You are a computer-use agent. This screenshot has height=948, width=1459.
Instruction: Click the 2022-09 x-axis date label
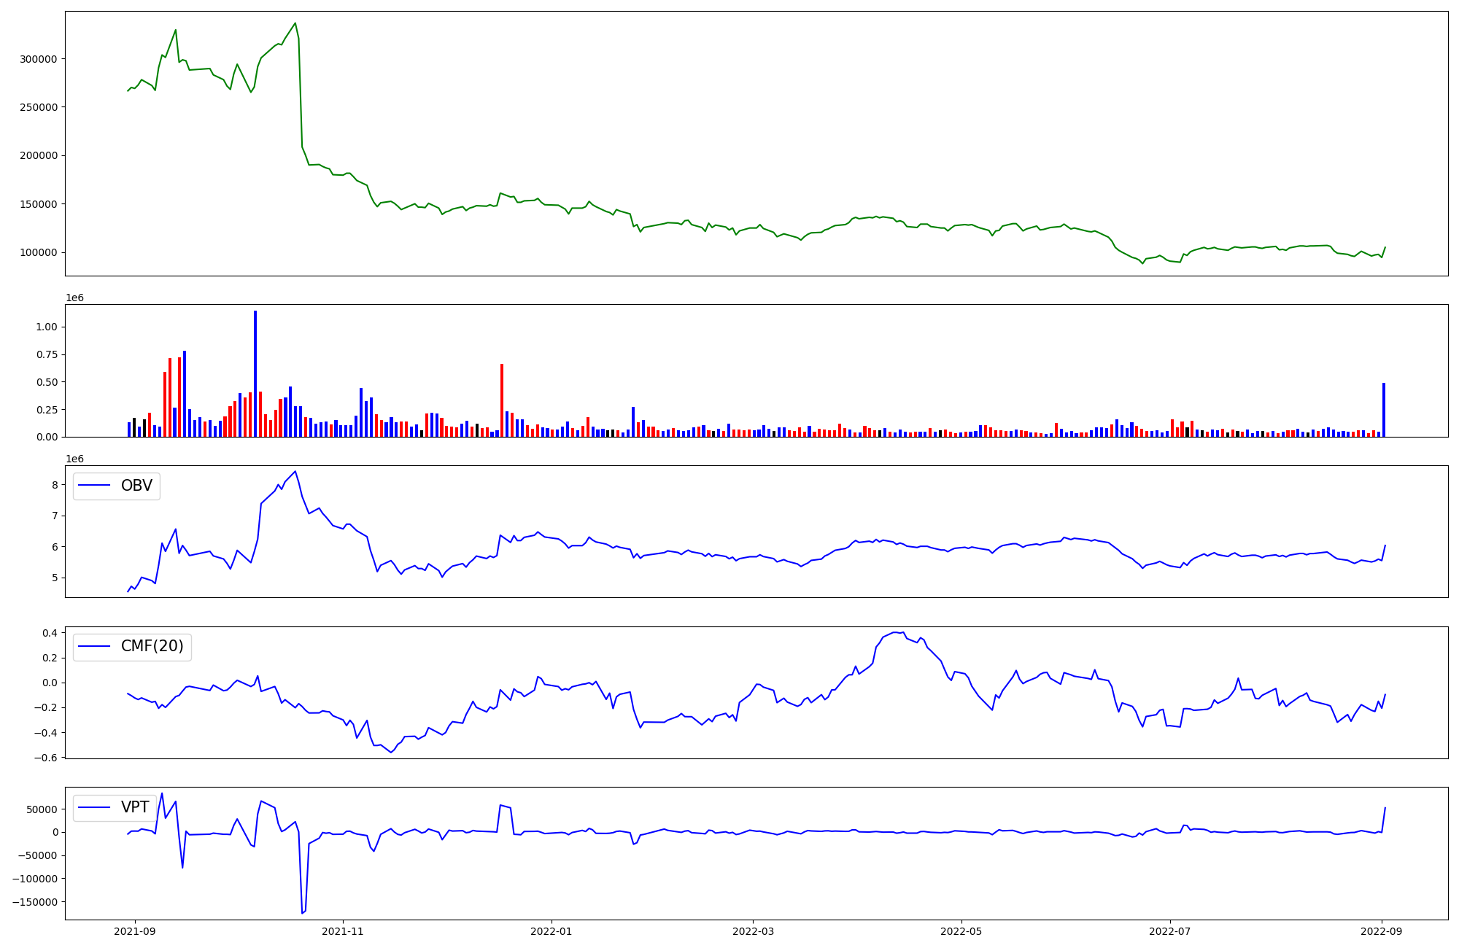[1382, 931]
